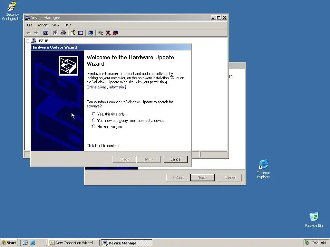Click the Update driver toolbar icon

point(101,33)
